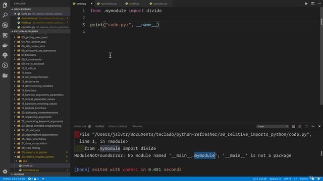Split the editor to the right

point(313,4)
